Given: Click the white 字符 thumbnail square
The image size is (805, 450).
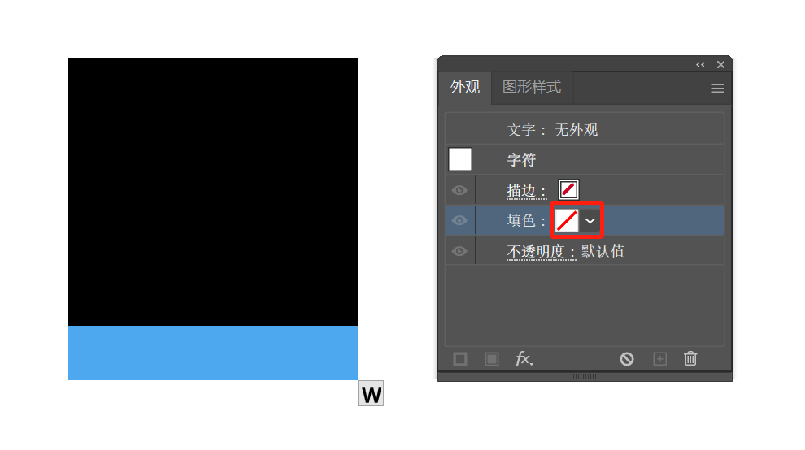Looking at the screenshot, I should coord(460,159).
